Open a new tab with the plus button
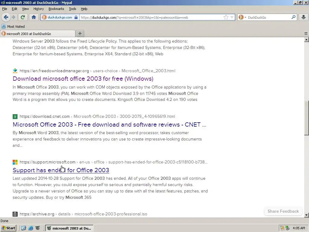The height and width of the screenshot is (232, 309). (x=80, y=34)
